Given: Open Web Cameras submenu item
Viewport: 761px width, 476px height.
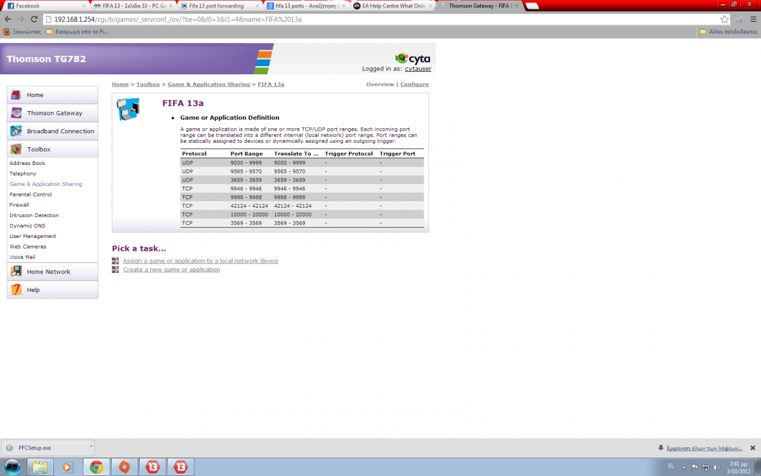Looking at the screenshot, I should point(28,246).
